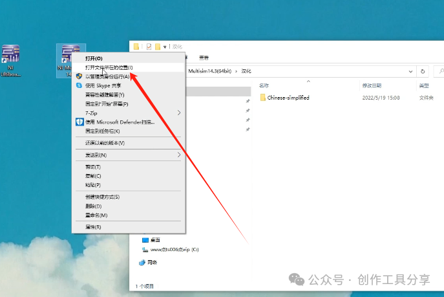Sort by the 名称 column header
The width and height of the screenshot is (444, 297).
click(x=264, y=85)
